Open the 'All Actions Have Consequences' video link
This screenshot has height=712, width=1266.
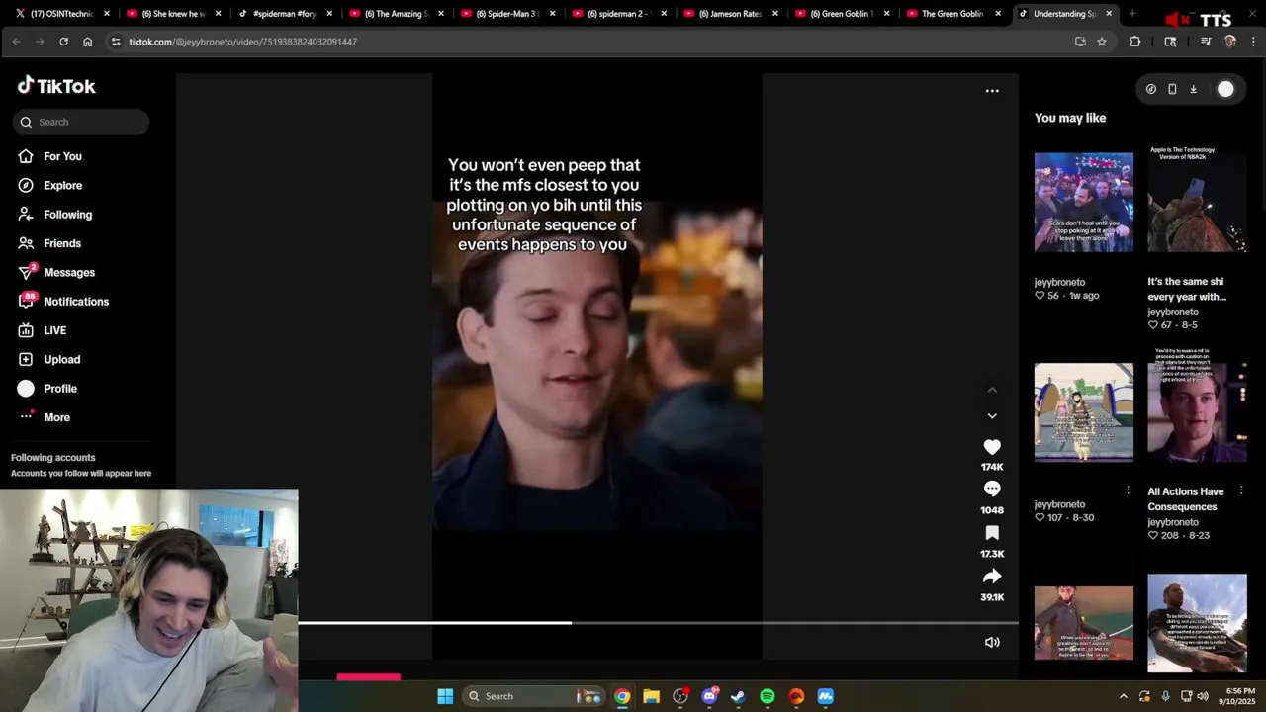pos(1185,499)
